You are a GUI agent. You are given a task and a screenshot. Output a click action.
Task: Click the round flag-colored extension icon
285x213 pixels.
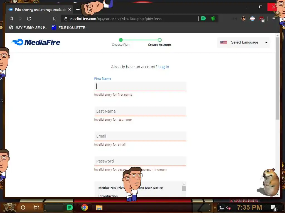252,19
